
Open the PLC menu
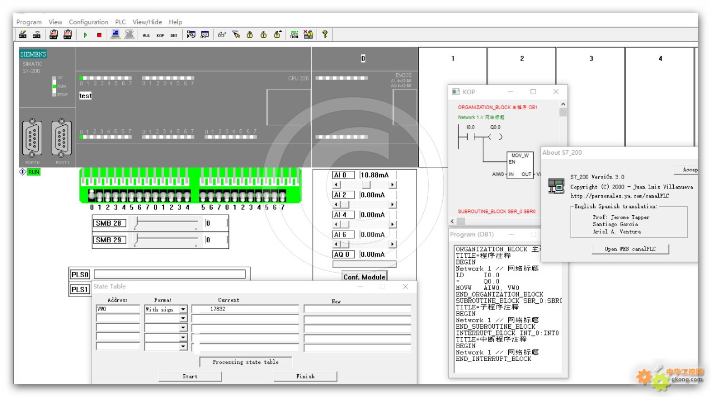pyautogui.click(x=121, y=22)
